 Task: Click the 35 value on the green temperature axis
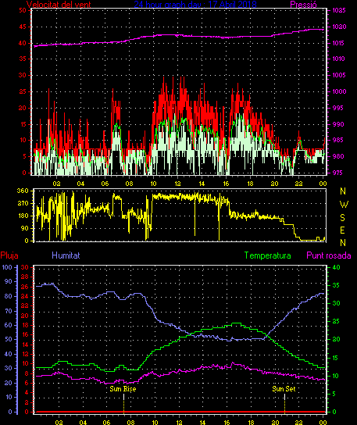[336, 285]
